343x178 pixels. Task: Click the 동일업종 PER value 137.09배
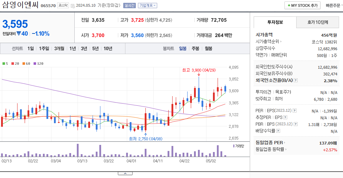coord(328,143)
